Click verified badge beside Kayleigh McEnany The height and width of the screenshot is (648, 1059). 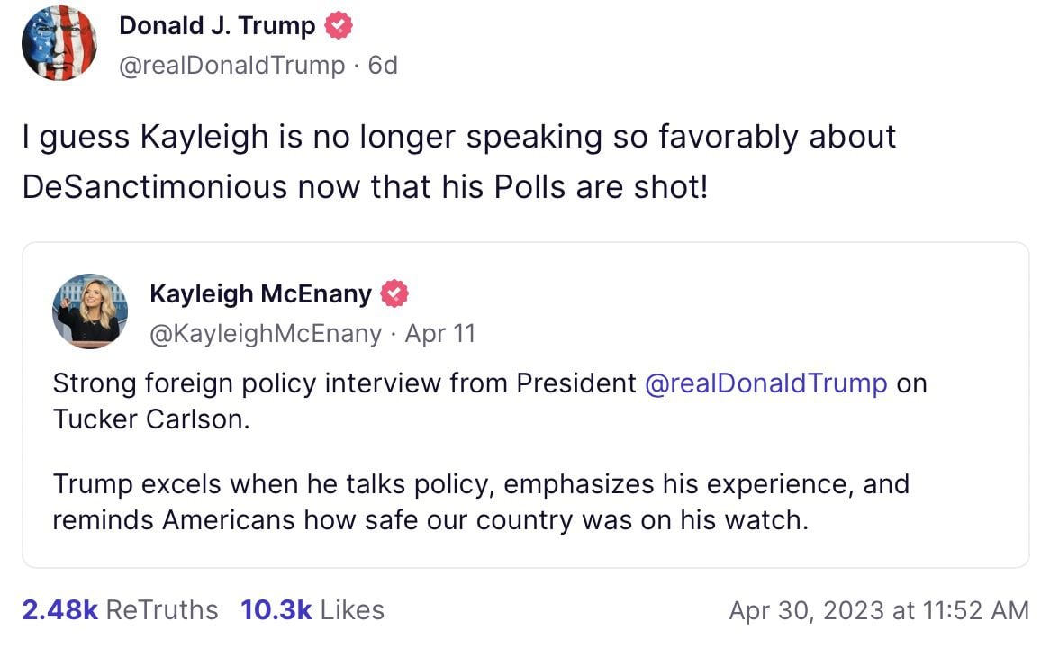point(395,293)
